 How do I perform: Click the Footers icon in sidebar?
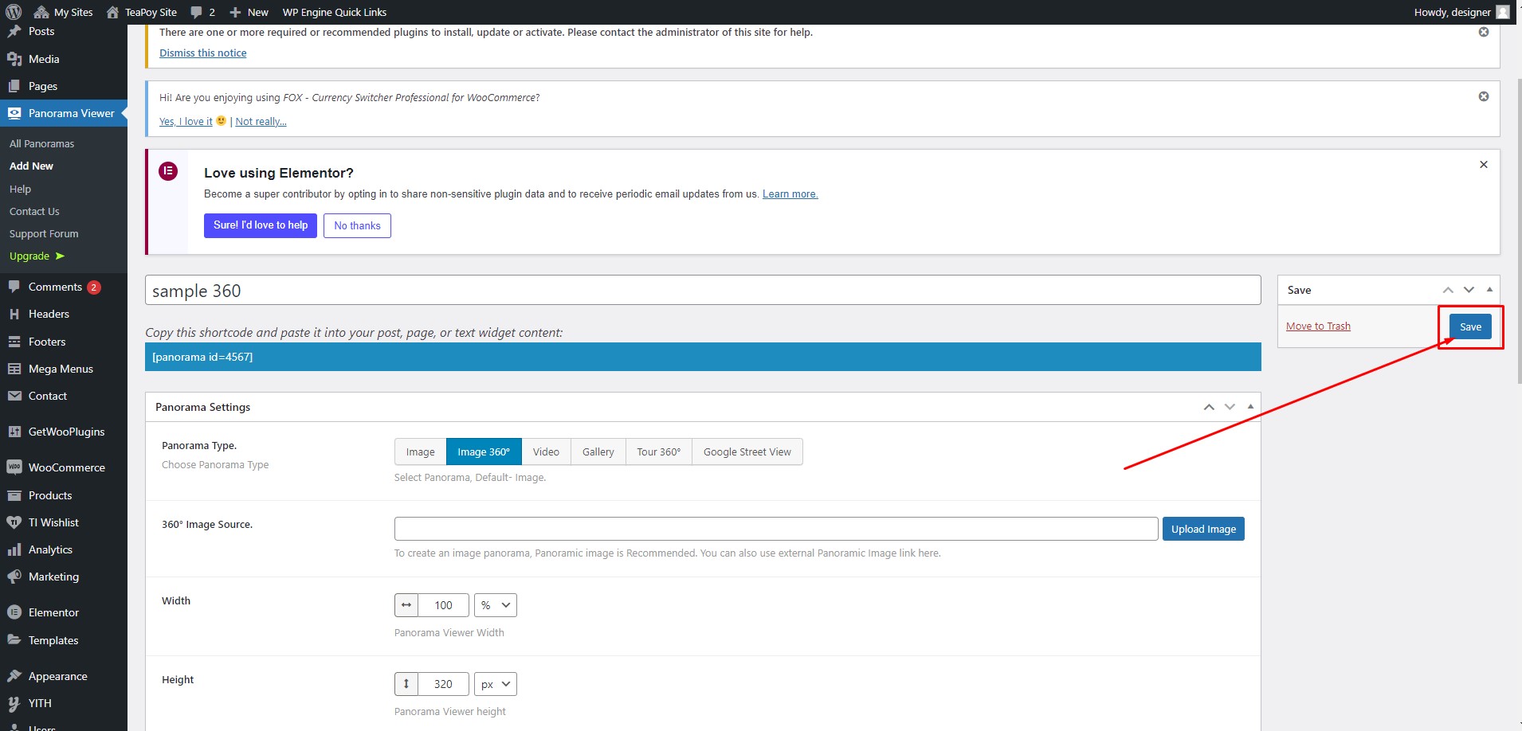(x=14, y=342)
